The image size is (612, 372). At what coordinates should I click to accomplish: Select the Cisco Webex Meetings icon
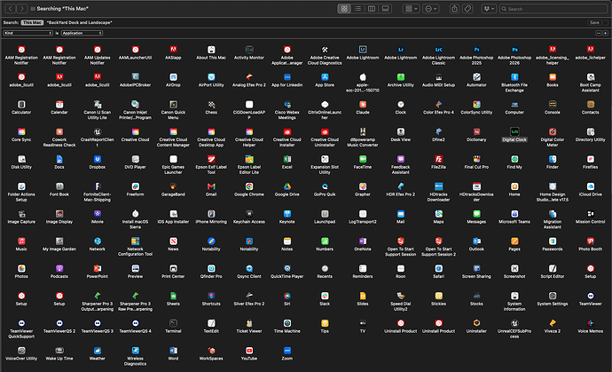(286, 105)
